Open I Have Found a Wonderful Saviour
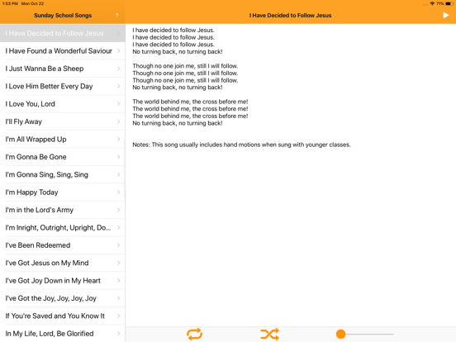 click(63, 51)
